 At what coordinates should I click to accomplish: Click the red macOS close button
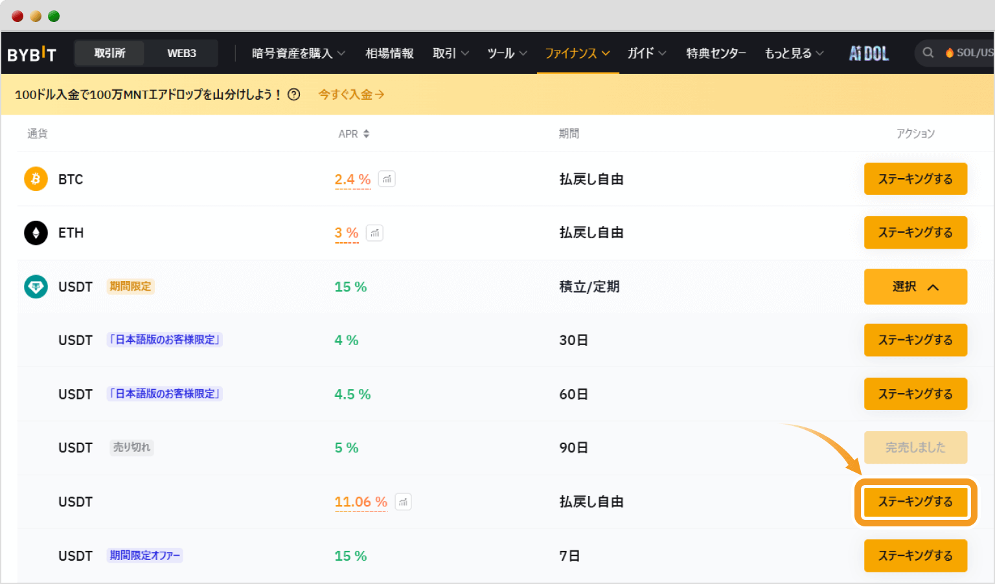[x=17, y=16]
